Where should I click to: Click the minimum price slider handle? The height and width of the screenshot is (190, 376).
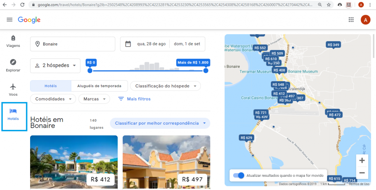90,71
